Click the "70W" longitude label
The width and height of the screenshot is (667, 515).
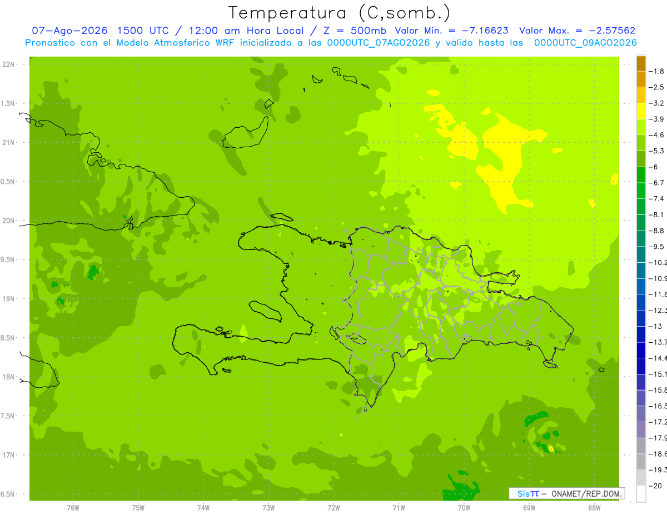point(464,507)
